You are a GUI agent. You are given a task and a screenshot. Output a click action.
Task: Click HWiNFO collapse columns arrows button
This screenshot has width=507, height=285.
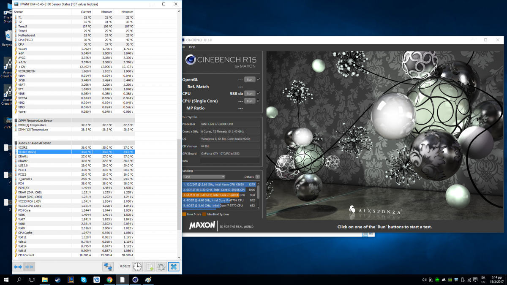29,267
